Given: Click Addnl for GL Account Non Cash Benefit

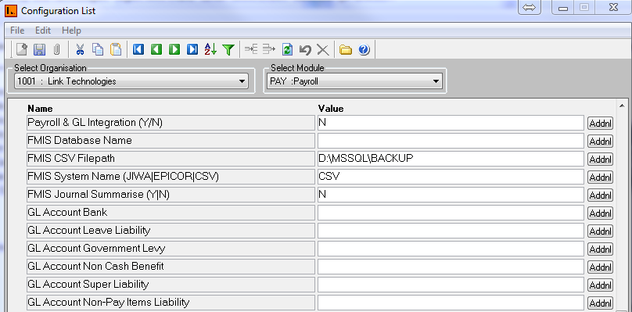Looking at the screenshot, I should [600, 267].
